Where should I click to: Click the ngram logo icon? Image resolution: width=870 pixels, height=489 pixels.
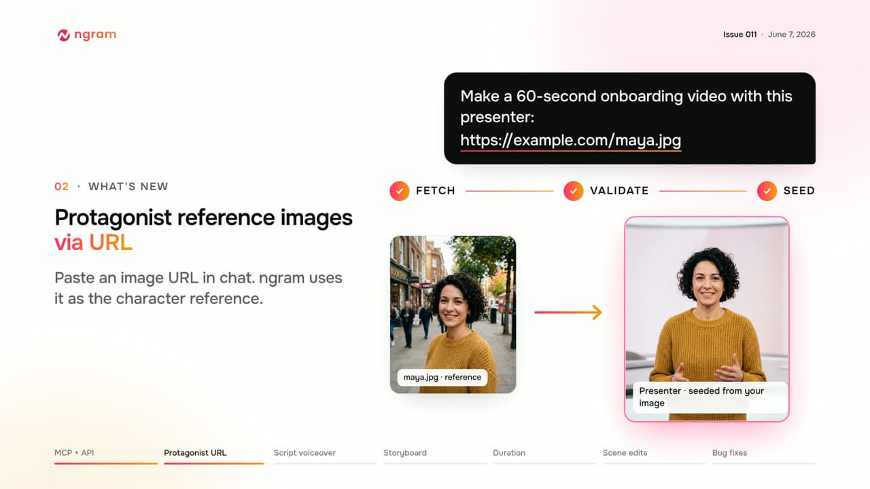[64, 35]
